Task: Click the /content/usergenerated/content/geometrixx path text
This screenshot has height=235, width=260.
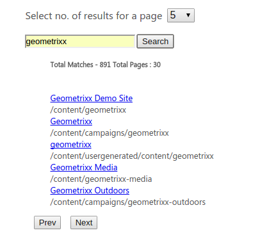Action: (132, 156)
